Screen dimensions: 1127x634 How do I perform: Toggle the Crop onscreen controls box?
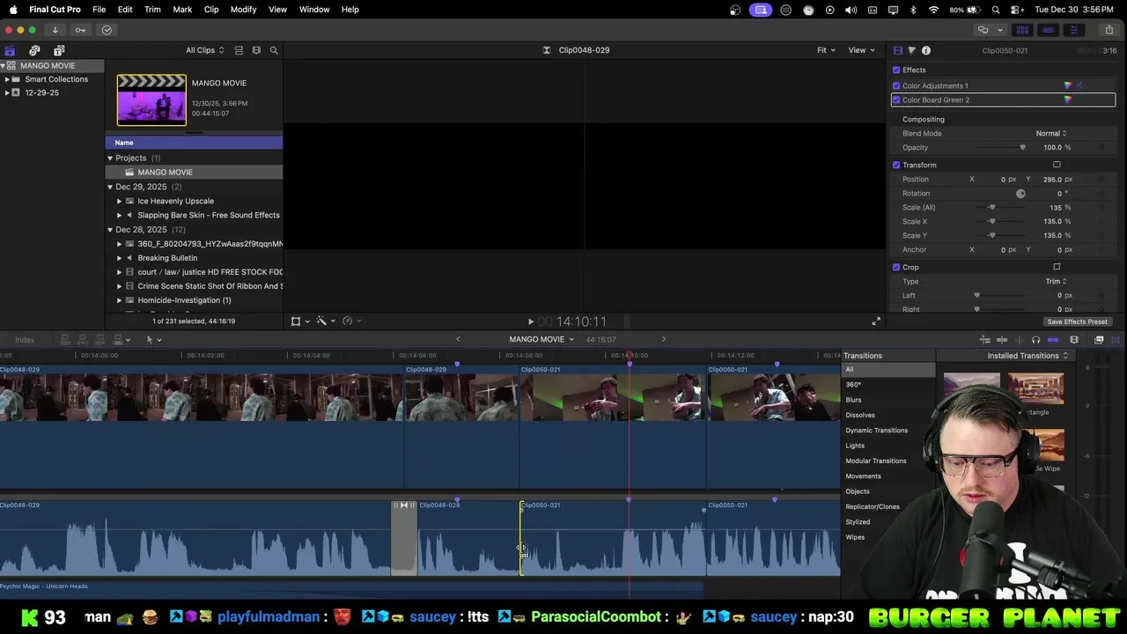point(1057,267)
